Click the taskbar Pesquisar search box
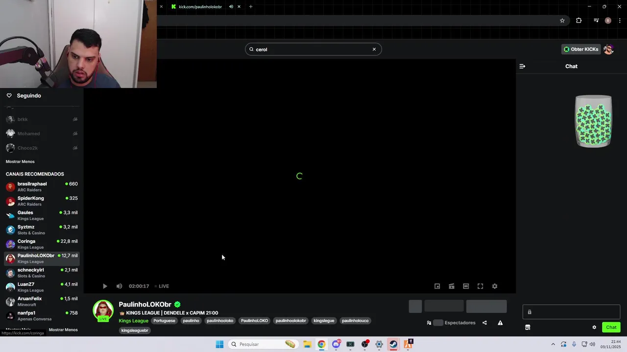 click(x=264, y=344)
